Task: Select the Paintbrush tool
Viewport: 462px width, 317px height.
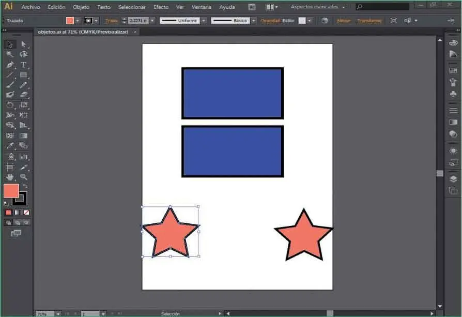Action: tap(10, 85)
